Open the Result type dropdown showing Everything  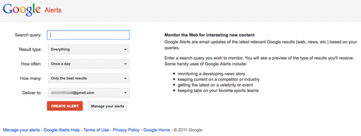coord(89,49)
